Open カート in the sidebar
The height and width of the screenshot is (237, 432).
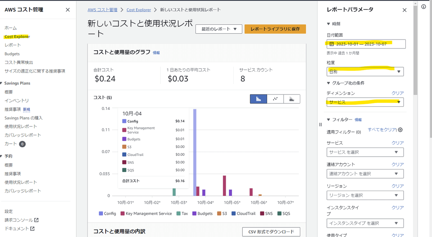click(11, 144)
